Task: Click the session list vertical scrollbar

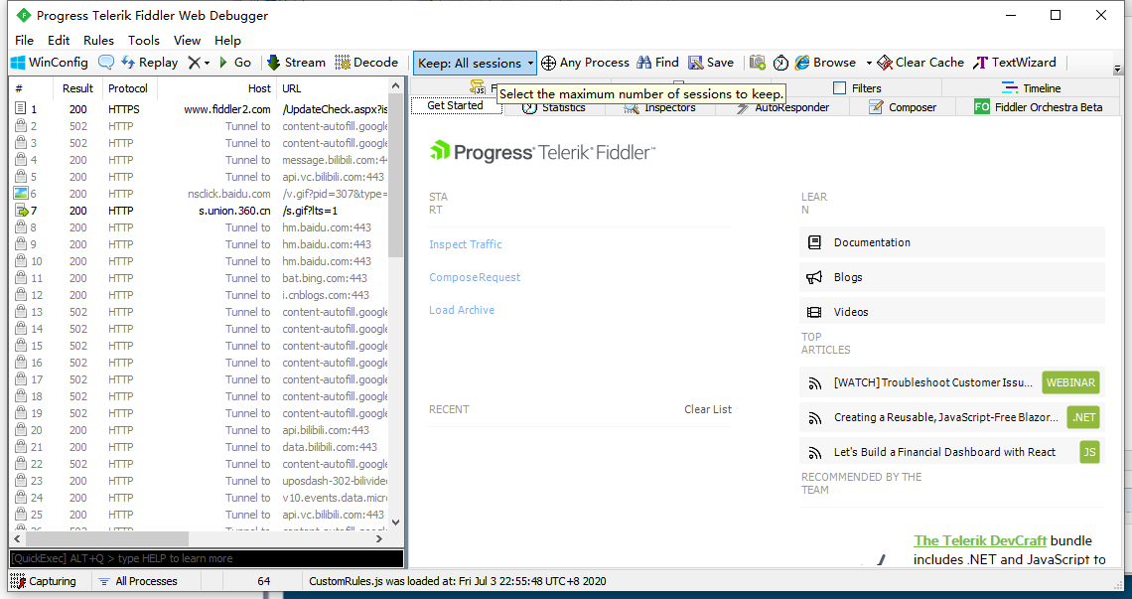Action: tap(395, 176)
